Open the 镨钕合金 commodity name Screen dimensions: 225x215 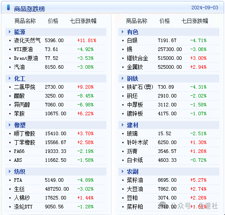click(x=137, y=58)
